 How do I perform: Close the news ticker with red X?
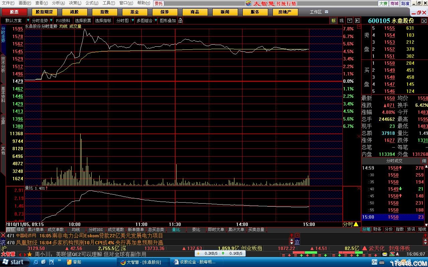pos(3,236)
